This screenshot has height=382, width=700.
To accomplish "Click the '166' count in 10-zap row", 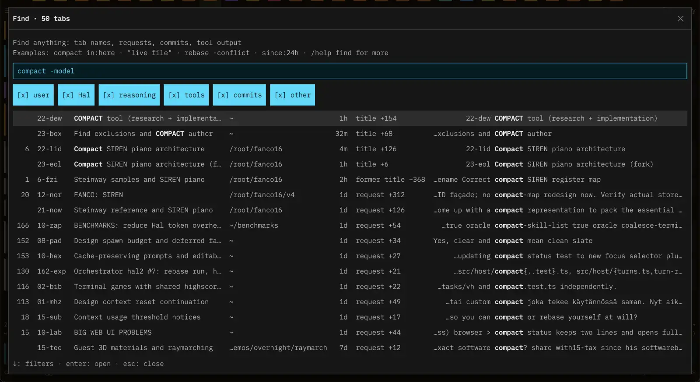I will (23, 226).
